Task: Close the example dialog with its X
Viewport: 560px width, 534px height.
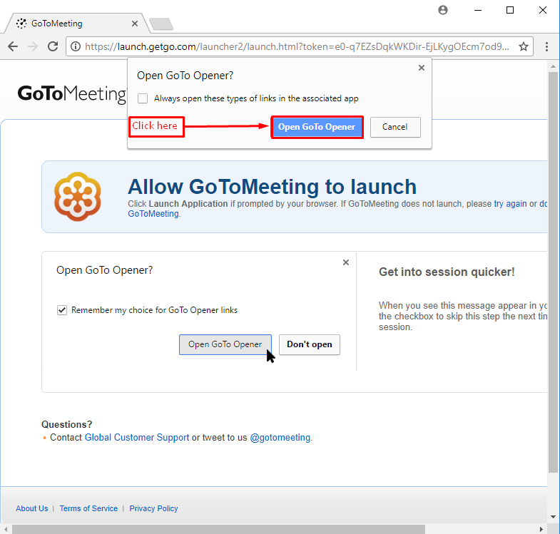Action: tap(346, 262)
